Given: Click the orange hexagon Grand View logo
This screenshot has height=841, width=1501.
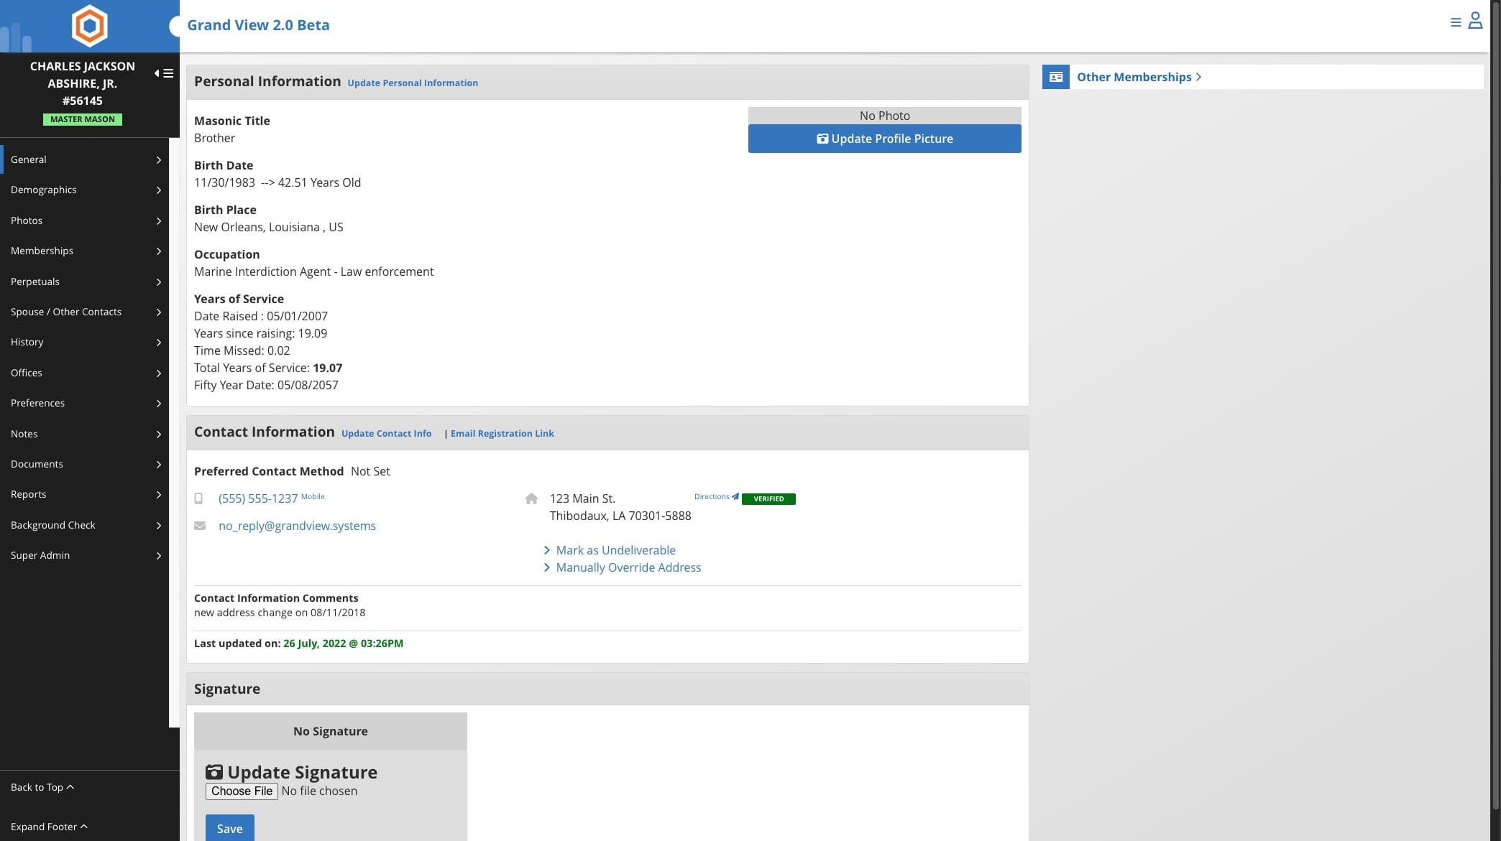Looking at the screenshot, I should coord(90,26).
